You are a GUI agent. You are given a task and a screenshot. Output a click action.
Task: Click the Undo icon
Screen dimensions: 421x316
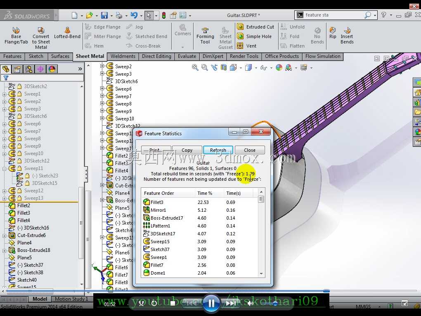click(x=134, y=15)
